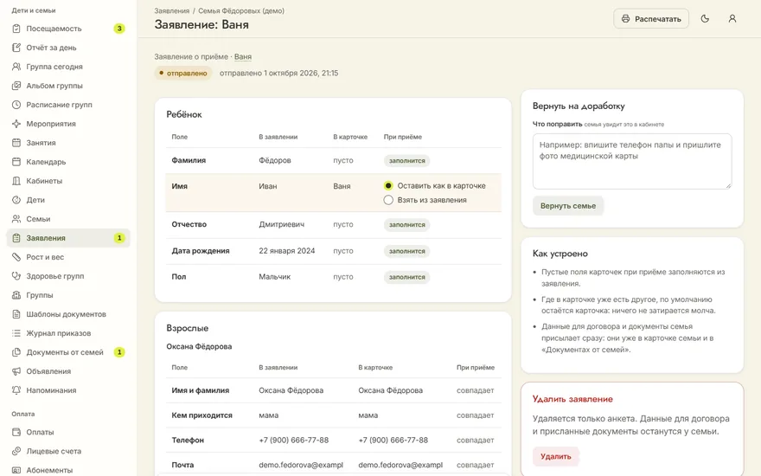The image size is (761, 476).
Task: Open Посещаемость section label
Action: (x=54, y=29)
